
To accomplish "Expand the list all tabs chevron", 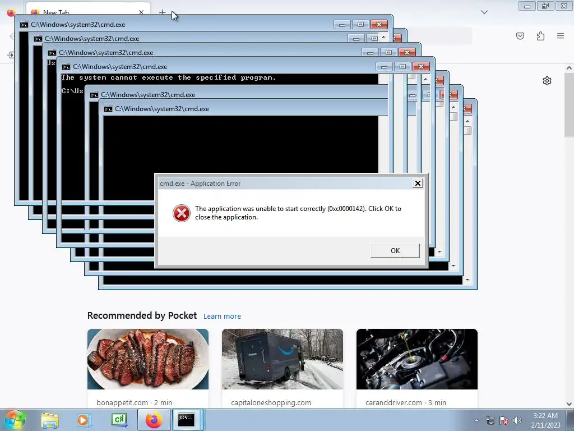I will [x=484, y=12].
